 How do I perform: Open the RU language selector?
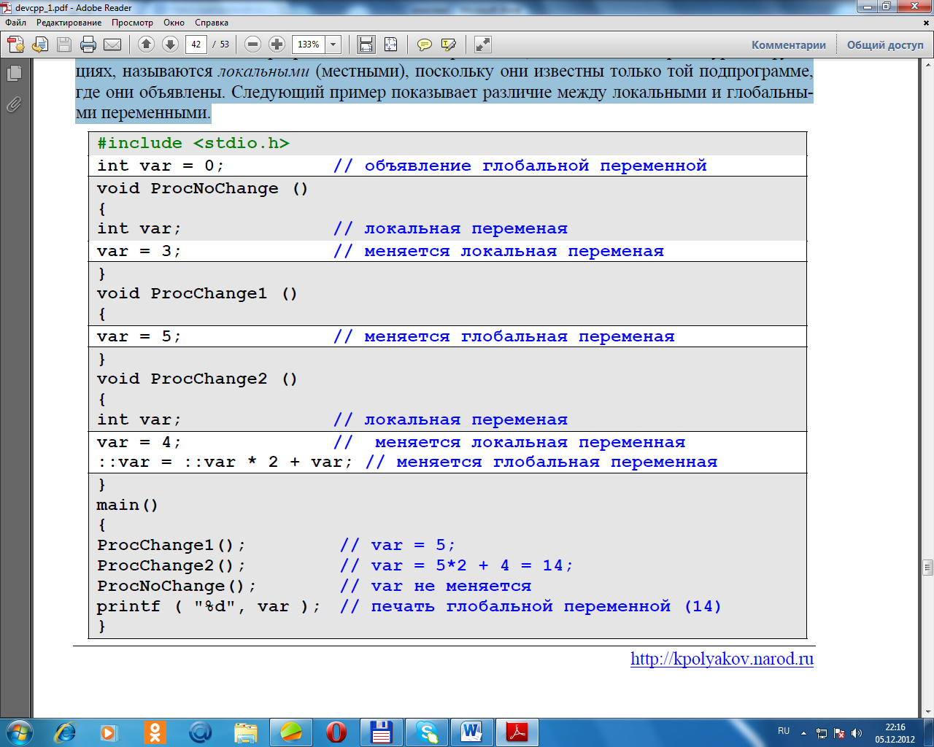click(x=784, y=731)
